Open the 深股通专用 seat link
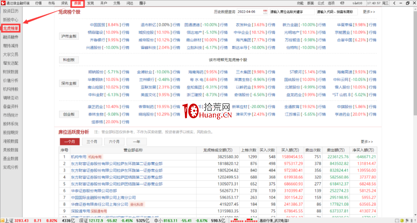Viewport: 417px width, 223px height. (80, 211)
